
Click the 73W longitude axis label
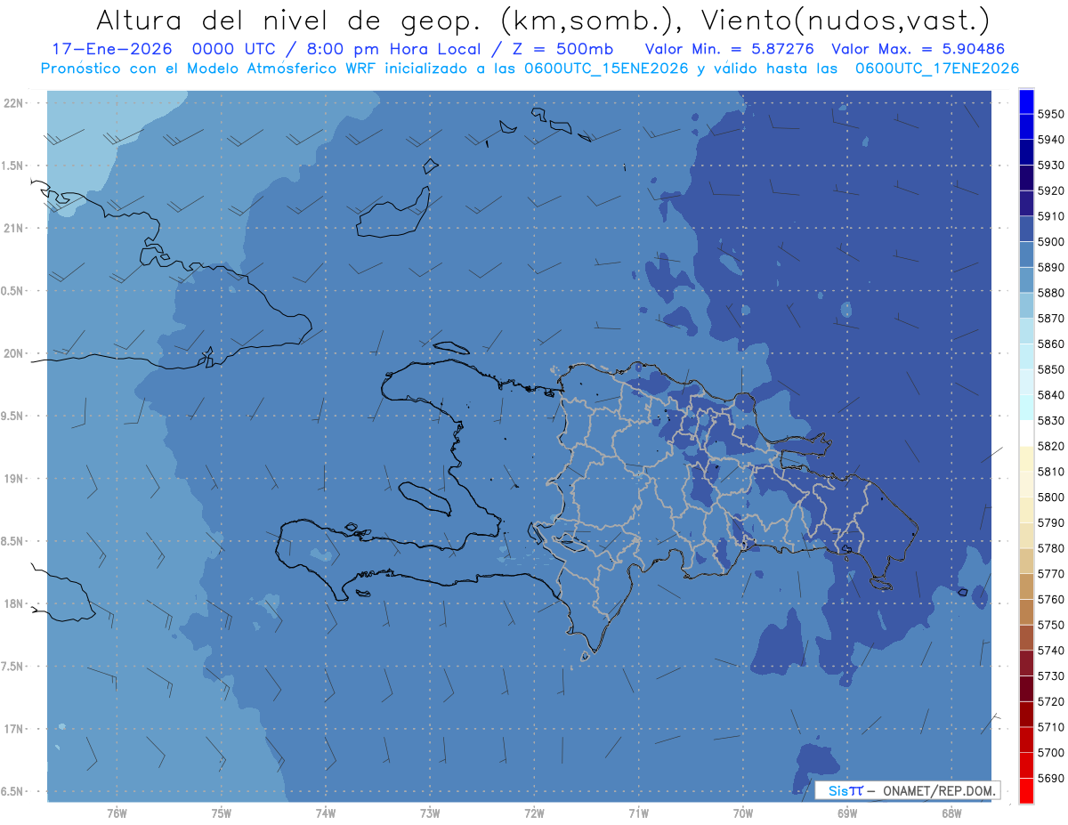[x=430, y=813]
